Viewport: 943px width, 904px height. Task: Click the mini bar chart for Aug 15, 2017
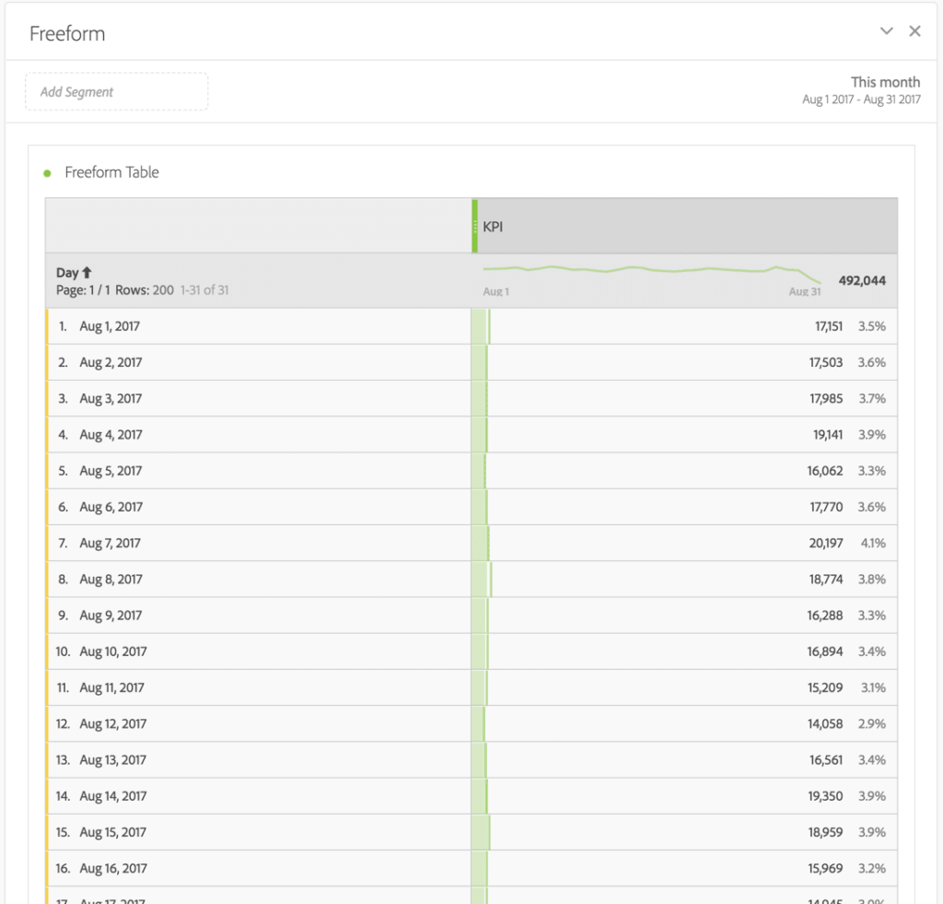[x=481, y=832]
